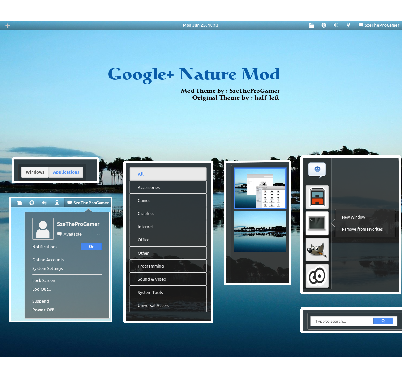Click the volume icon in top bar
The height and width of the screenshot is (378, 402).
(336, 25)
